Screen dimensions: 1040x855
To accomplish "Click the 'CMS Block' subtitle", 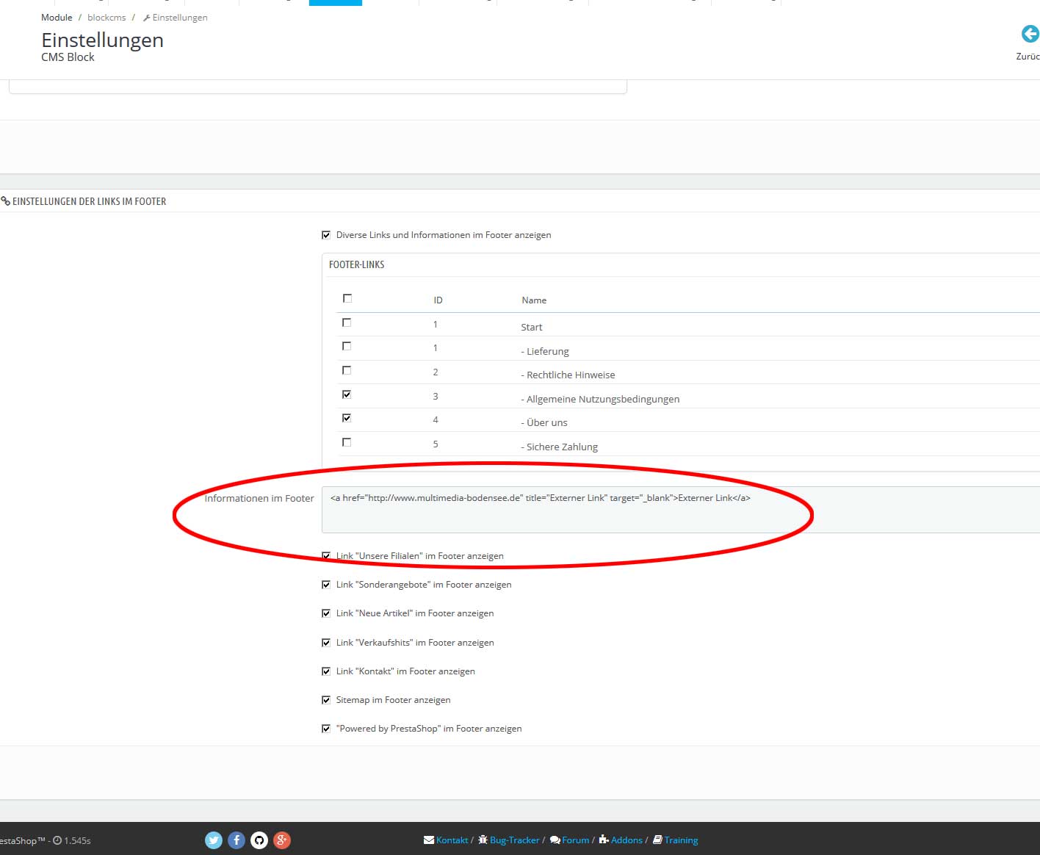I will click(68, 57).
